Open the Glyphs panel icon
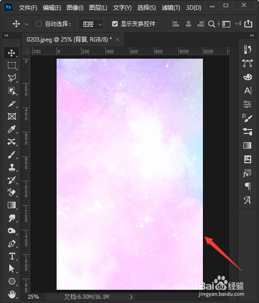 tap(247, 200)
